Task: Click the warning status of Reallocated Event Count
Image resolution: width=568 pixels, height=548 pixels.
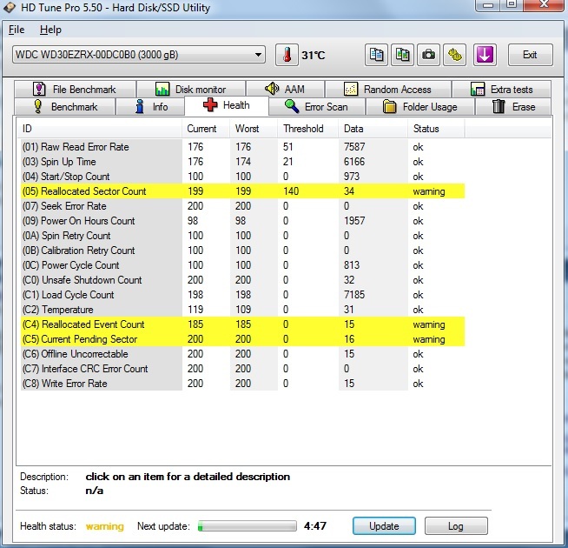Action: point(429,324)
